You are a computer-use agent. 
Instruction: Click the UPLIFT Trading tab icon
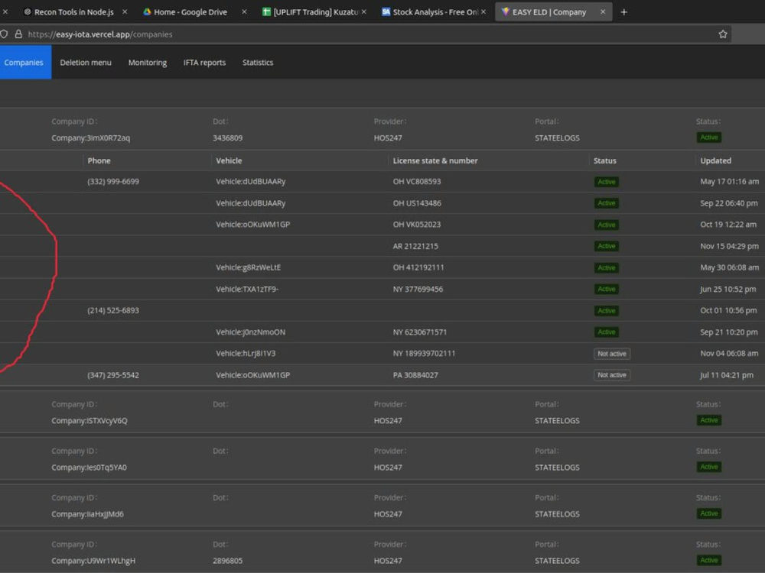coord(265,11)
